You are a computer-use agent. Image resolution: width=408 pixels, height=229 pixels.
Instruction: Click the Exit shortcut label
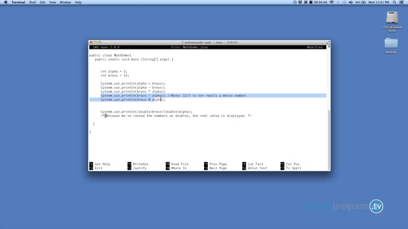[99, 168]
